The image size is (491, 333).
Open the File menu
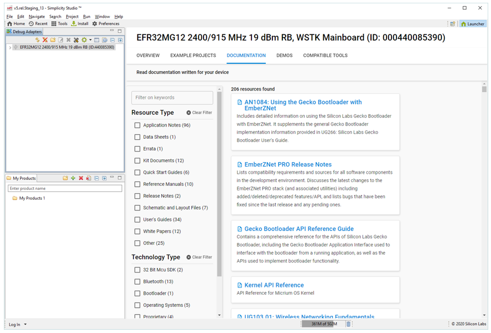[x=9, y=17]
